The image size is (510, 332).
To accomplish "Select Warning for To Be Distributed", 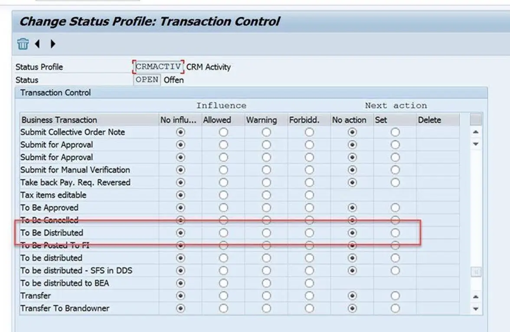I will (266, 233).
